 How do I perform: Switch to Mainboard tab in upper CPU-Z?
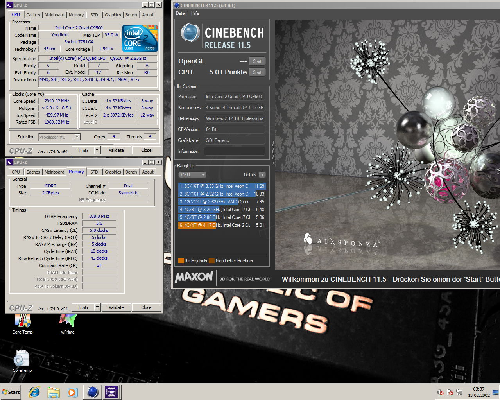pyautogui.click(x=54, y=15)
